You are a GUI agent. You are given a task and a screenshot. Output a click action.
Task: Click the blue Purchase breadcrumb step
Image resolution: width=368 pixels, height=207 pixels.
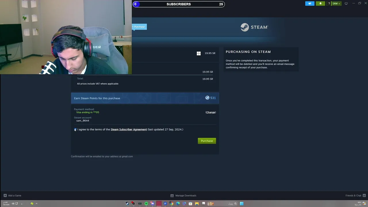pyautogui.click(x=139, y=27)
